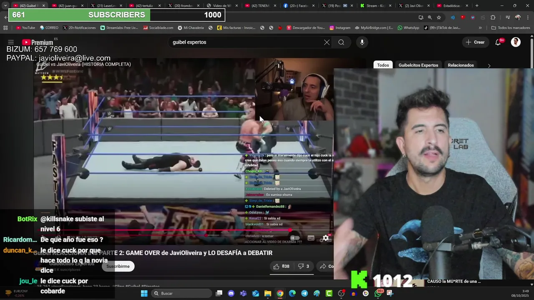
Task: Toggle subtitles in the video player
Action: 311,238
